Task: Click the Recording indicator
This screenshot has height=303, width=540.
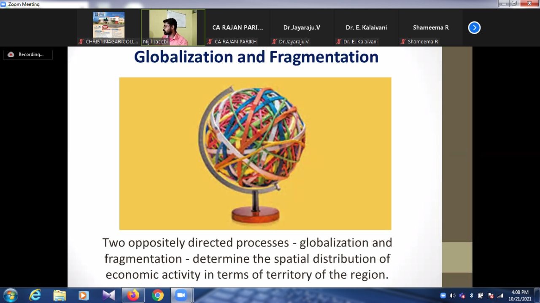Action: (28, 55)
